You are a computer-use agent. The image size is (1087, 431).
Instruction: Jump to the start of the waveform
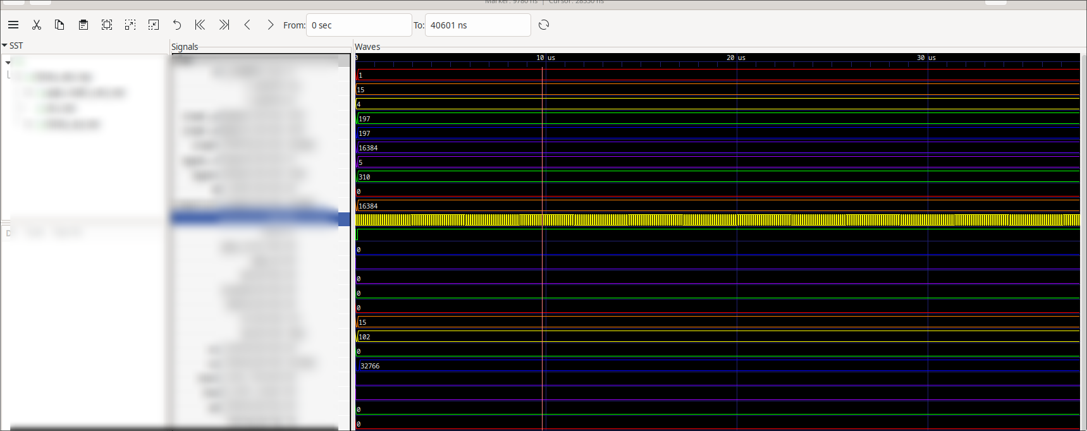[200, 25]
